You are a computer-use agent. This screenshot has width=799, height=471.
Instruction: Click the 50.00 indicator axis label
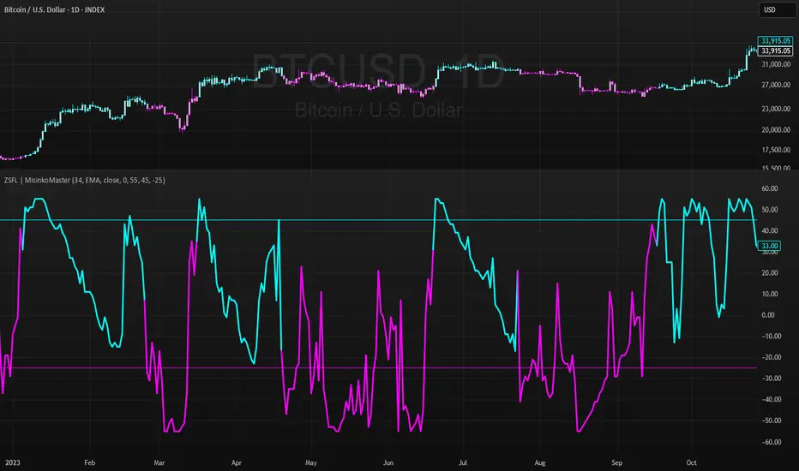(x=770, y=210)
